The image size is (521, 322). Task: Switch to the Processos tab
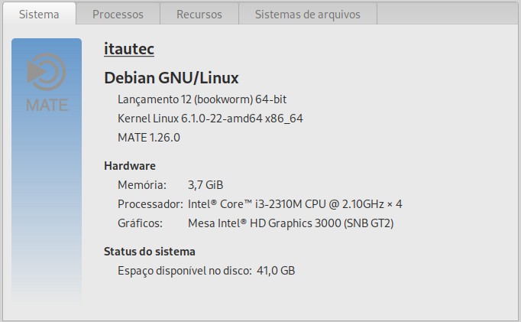[118, 15]
